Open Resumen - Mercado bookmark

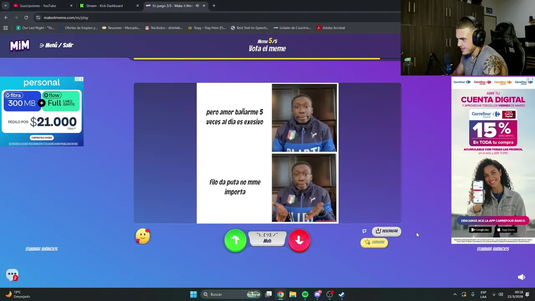click(x=121, y=28)
